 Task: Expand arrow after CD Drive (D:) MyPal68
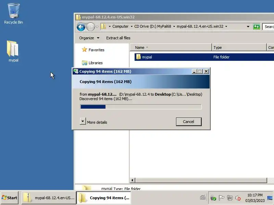pos(174,27)
